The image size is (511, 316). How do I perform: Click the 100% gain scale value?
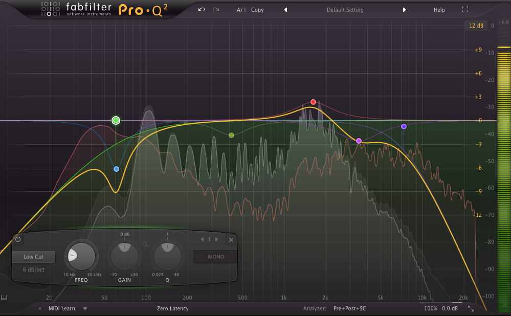point(431,308)
